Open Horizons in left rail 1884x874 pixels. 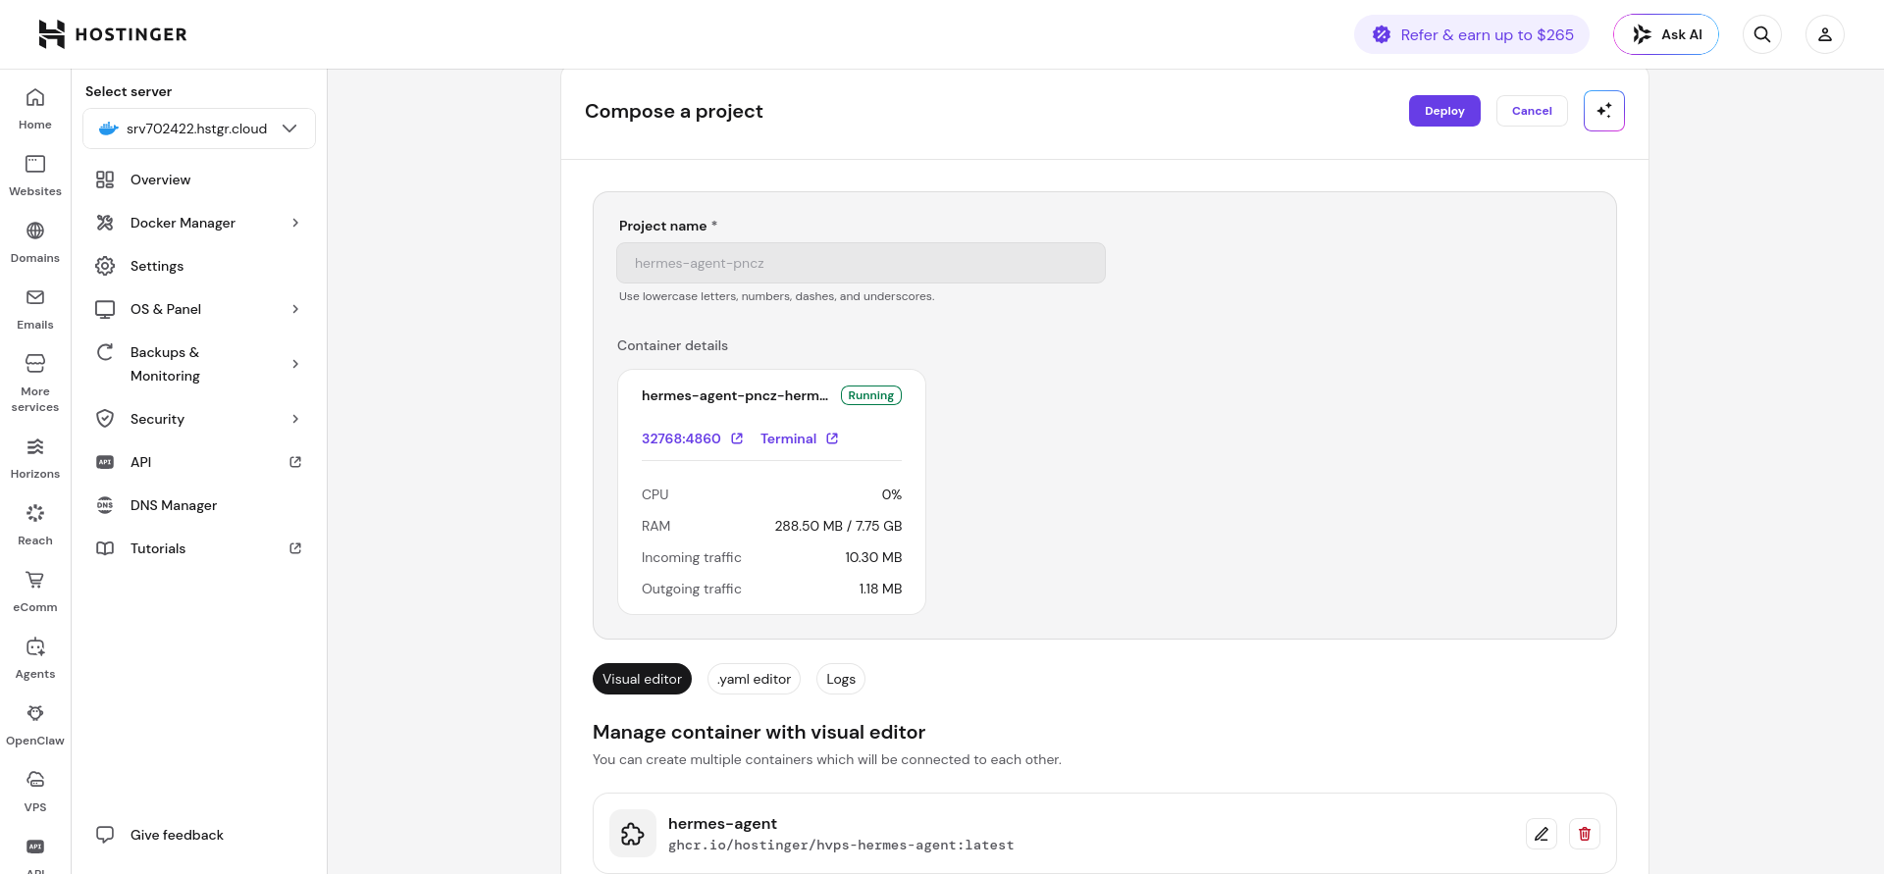coord(35,458)
